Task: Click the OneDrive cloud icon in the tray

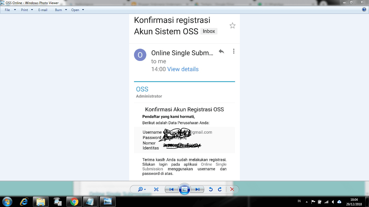Action: [x=339, y=202]
